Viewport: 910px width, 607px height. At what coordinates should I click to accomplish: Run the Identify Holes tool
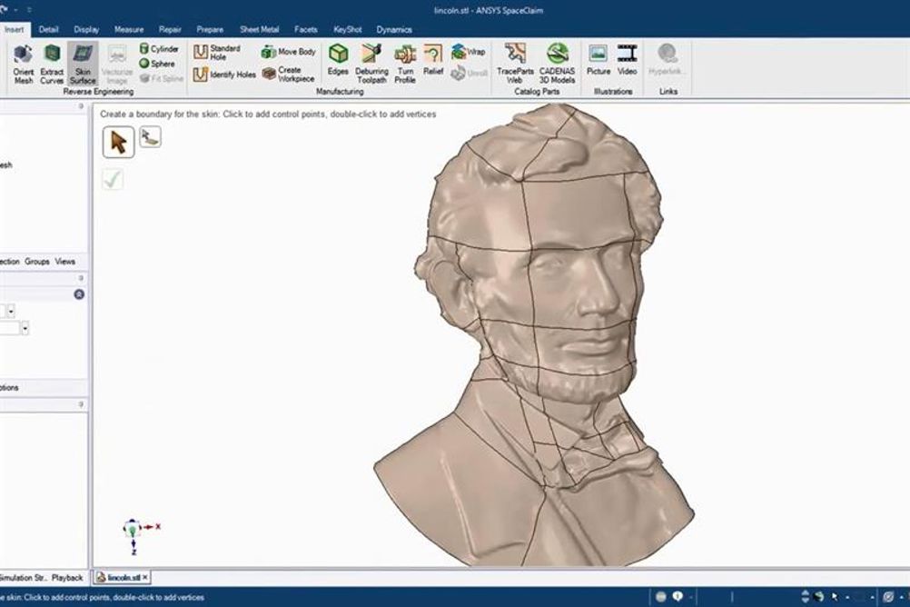tap(224, 75)
